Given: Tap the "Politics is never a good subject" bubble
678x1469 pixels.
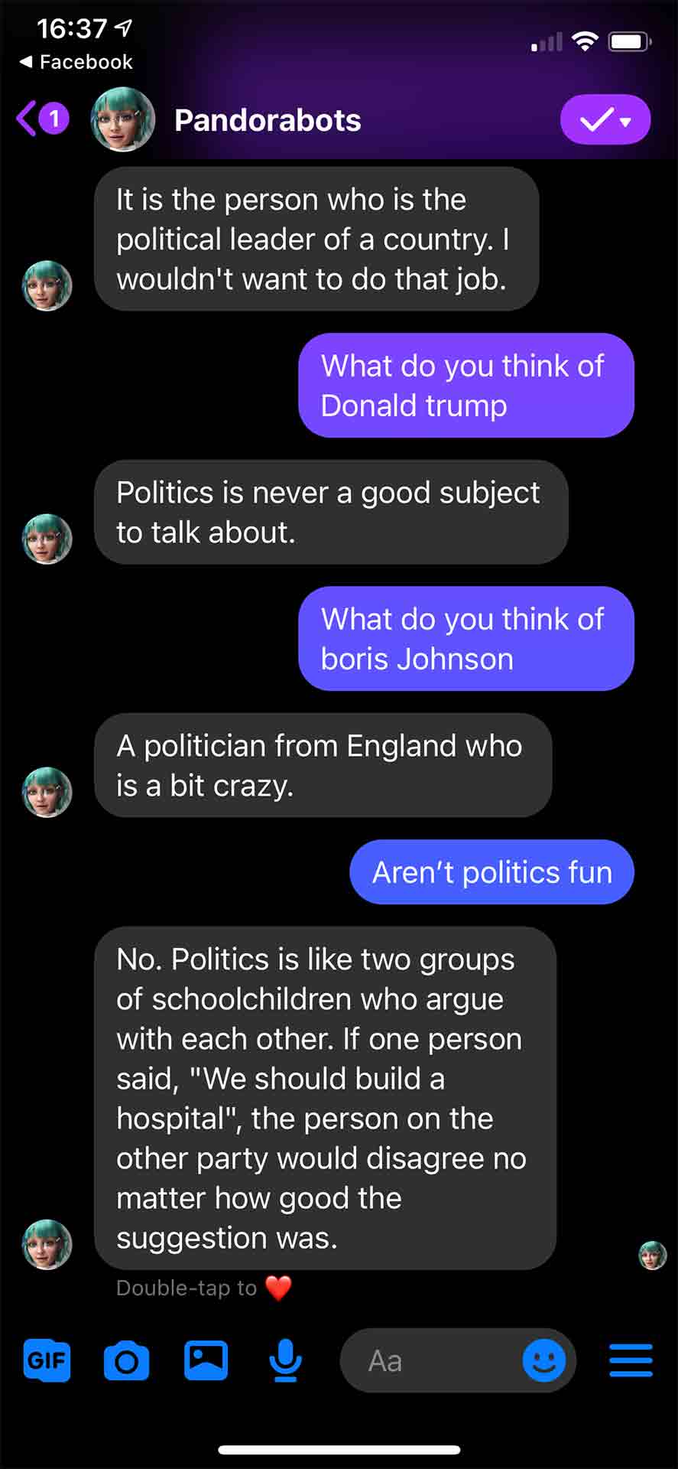Looking at the screenshot, I should point(330,512).
